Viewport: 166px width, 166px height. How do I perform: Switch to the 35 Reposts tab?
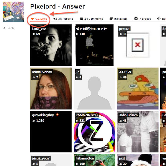point(63,19)
